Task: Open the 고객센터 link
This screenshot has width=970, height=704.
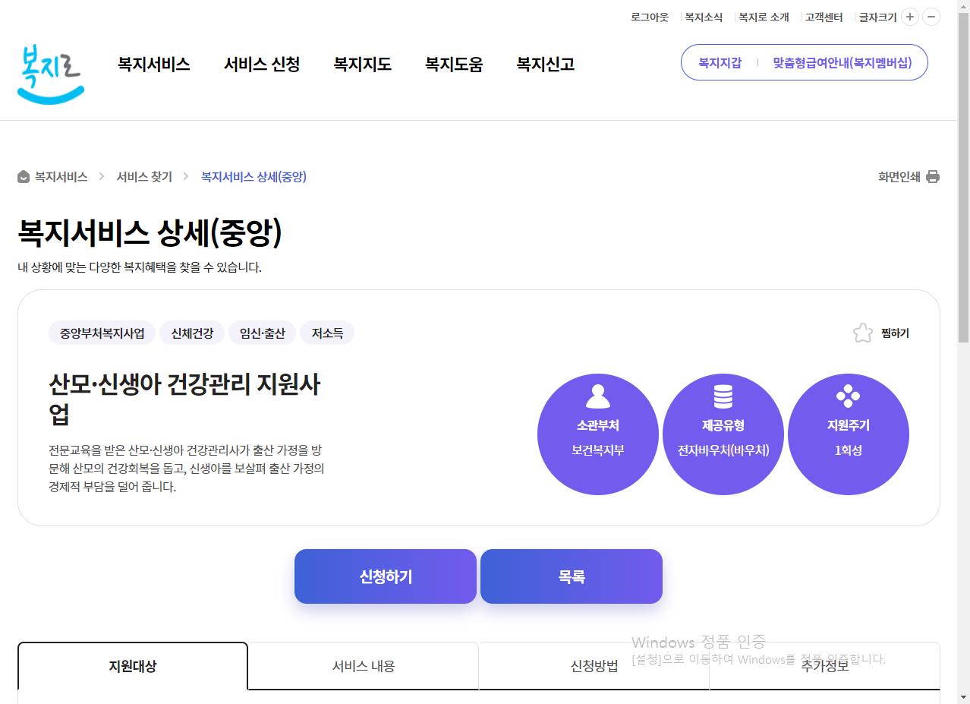Action: coord(824,17)
